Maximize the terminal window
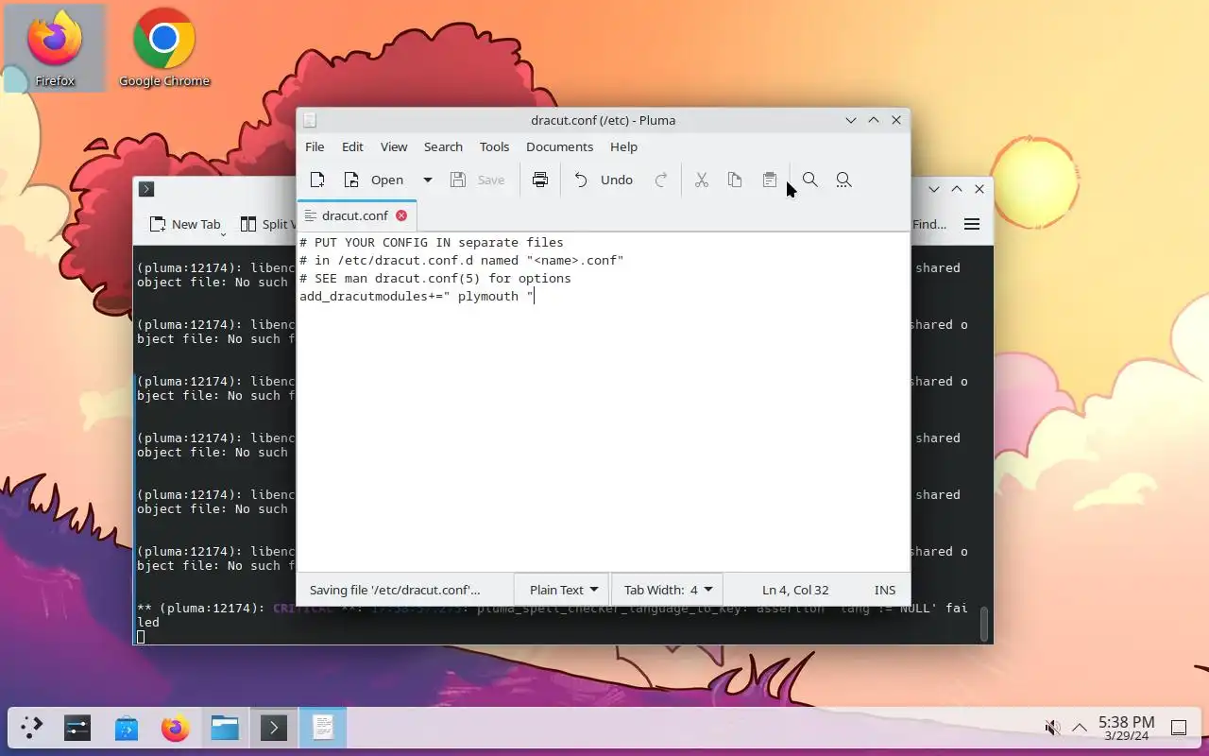Image resolution: width=1209 pixels, height=756 pixels. 957,189
